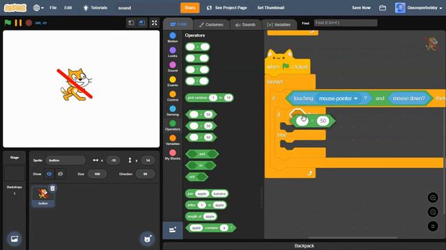Open the Backpack panel
The width and height of the screenshot is (446, 250).
click(x=304, y=246)
